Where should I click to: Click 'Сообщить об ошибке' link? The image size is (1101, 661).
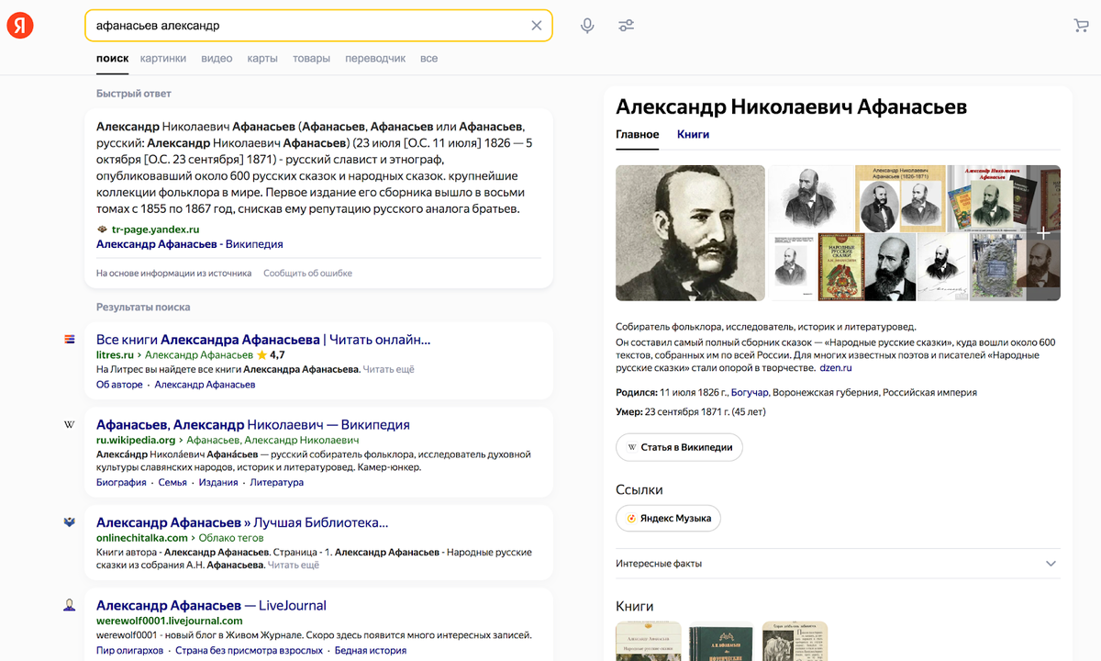click(307, 274)
